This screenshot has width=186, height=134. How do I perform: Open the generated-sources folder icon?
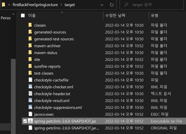[x=30, y=32]
